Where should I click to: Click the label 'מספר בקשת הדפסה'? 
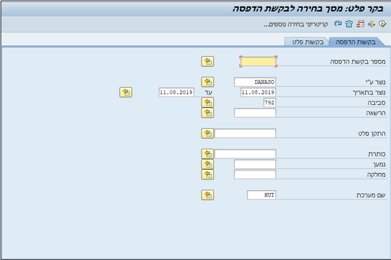(x=357, y=61)
